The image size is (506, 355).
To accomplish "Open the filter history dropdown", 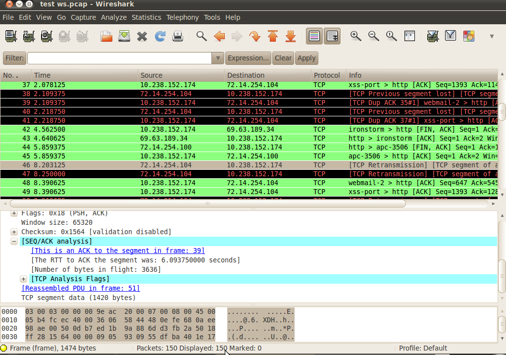I will click(218, 58).
